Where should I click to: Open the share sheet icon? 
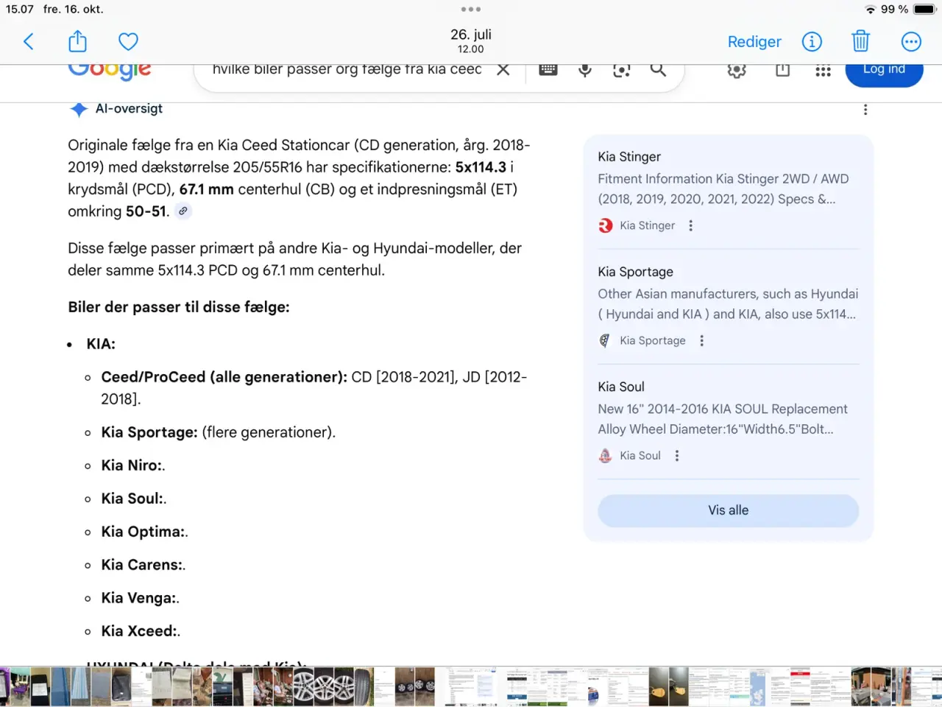(x=77, y=41)
